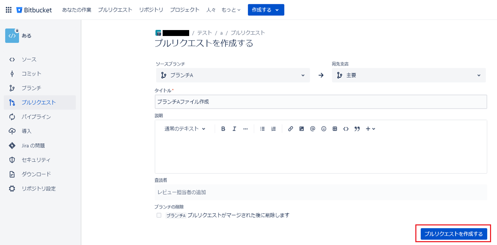Toggle italic formatting in description editor
The width and height of the screenshot is (497, 245).
(234, 129)
